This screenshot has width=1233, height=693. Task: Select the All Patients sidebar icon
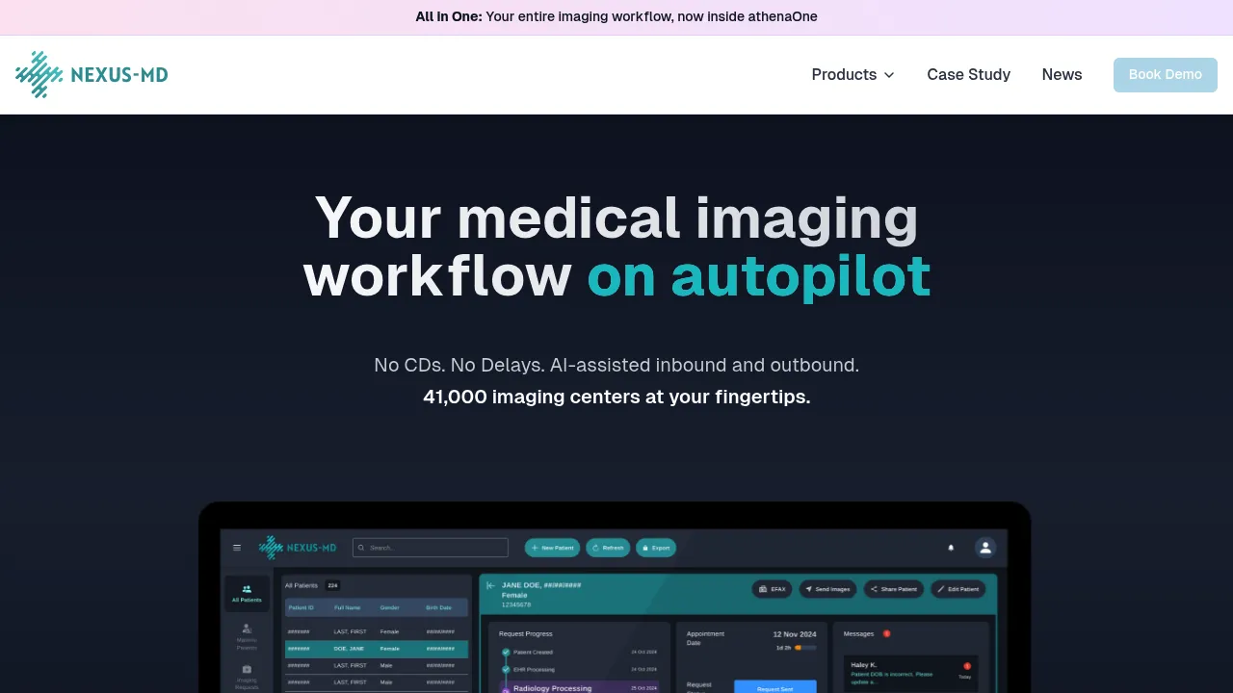pos(247,593)
